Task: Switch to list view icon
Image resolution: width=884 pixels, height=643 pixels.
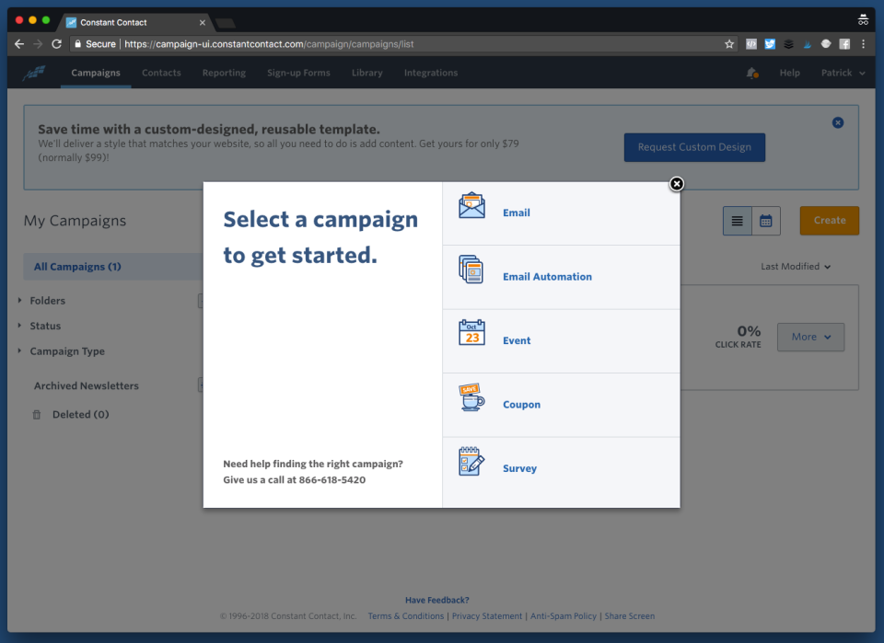Action: click(737, 221)
